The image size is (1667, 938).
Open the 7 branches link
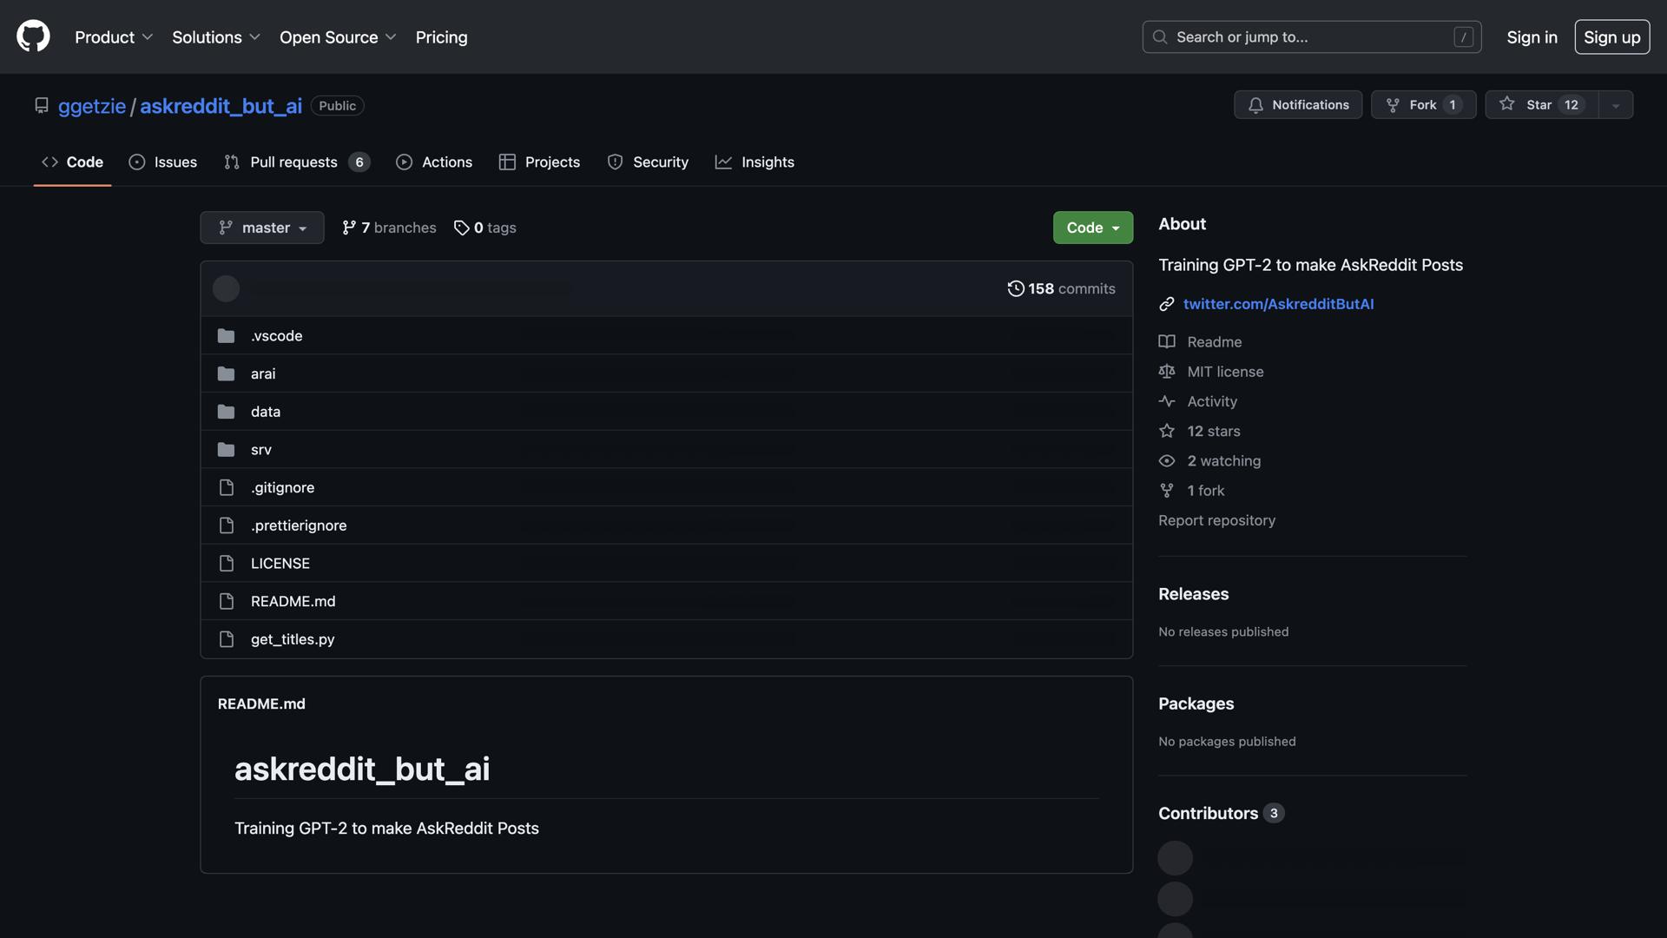pyautogui.click(x=389, y=228)
